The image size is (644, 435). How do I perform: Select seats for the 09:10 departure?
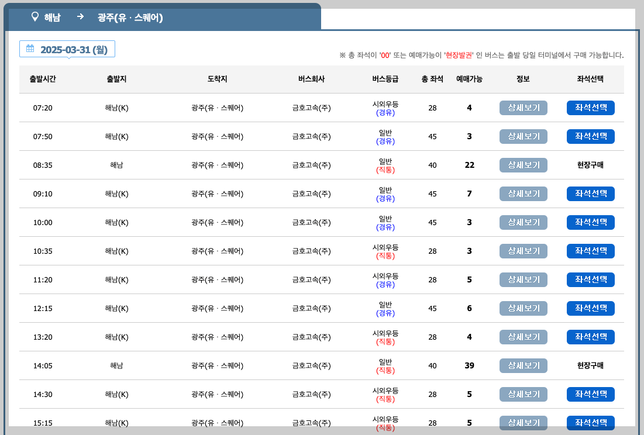click(x=590, y=194)
